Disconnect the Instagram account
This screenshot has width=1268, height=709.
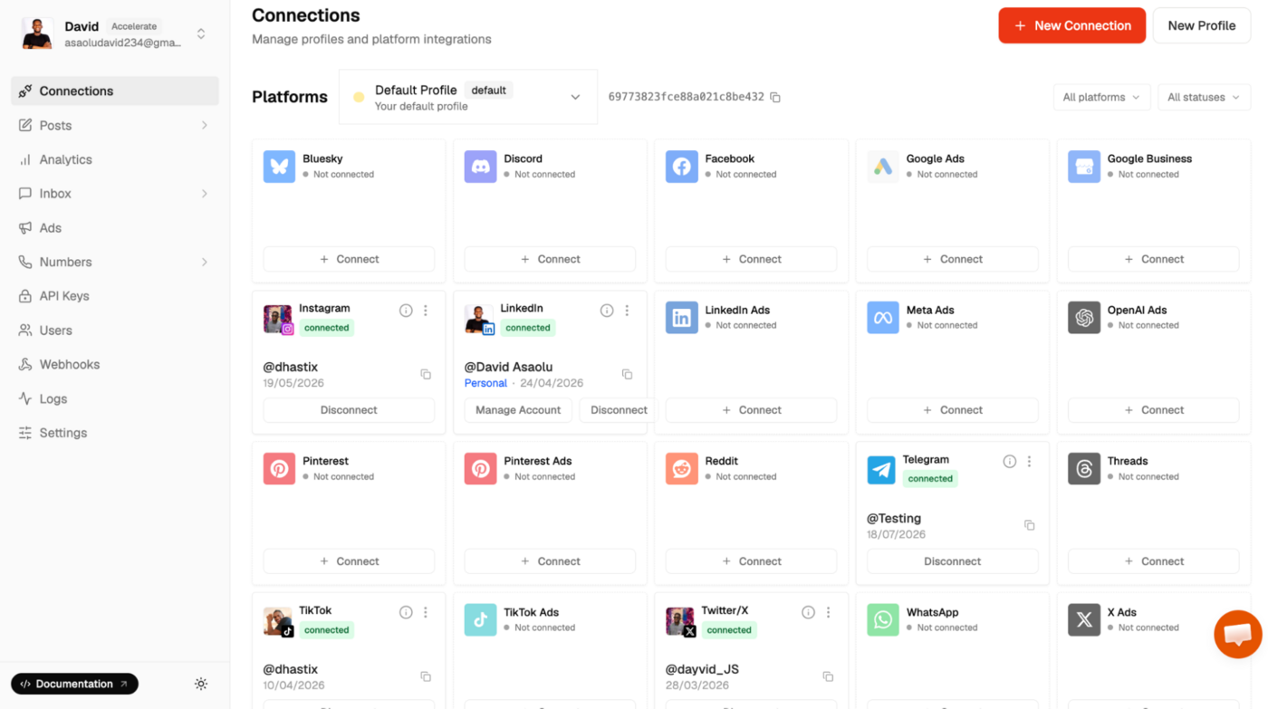(349, 410)
